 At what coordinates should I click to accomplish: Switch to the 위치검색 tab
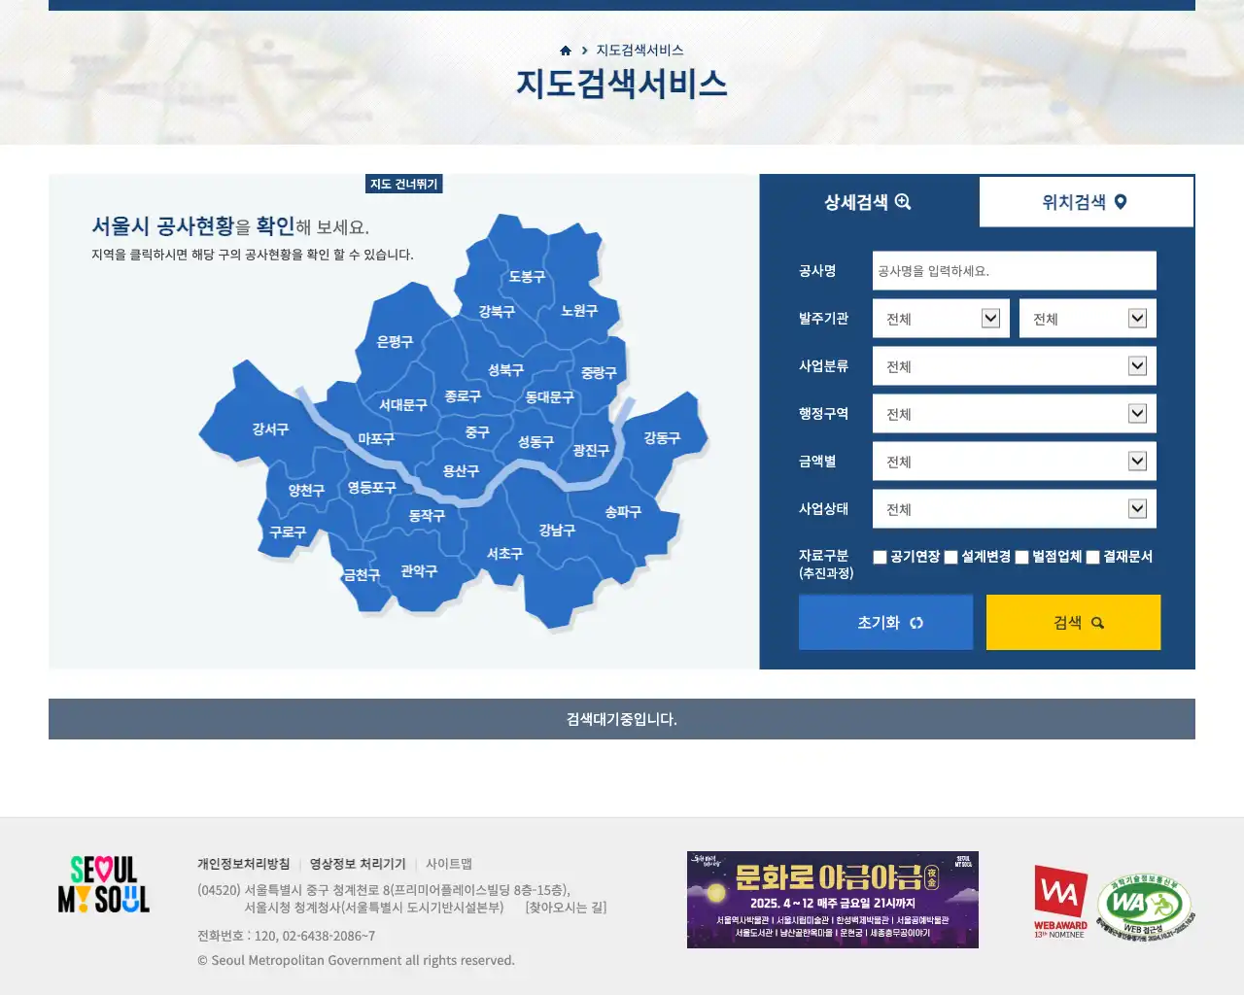[x=1085, y=202]
